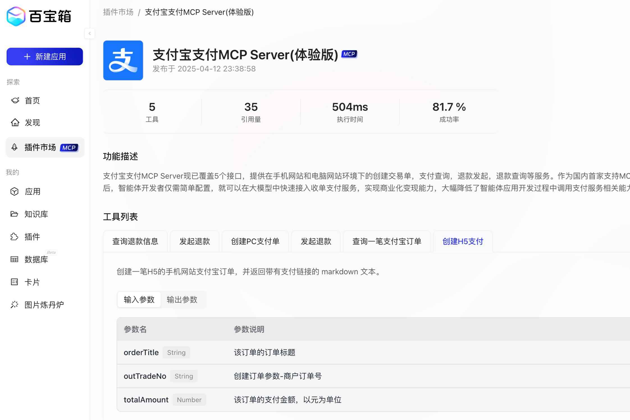Click the 知识库 folder icon
The height and width of the screenshot is (420, 630).
[14, 214]
